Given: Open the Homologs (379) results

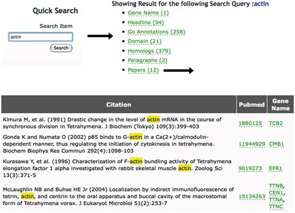Looking at the screenshot, I should [x=149, y=51].
